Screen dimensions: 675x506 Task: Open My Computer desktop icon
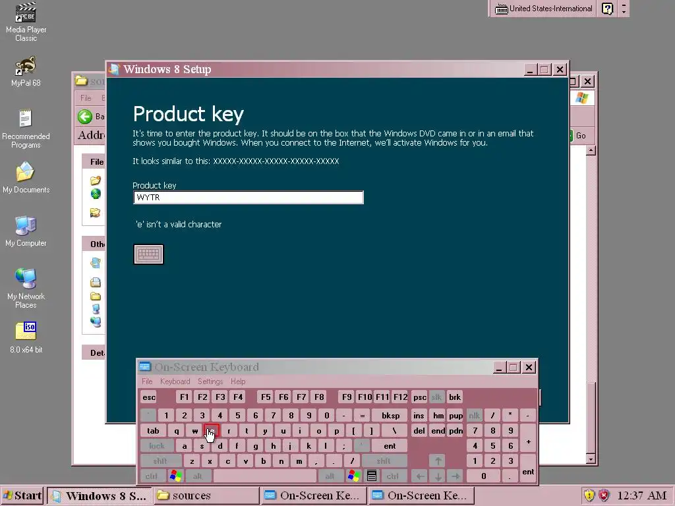(x=26, y=231)
